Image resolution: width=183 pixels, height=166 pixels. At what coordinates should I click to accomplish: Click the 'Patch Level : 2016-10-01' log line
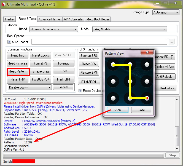point(21,132)
